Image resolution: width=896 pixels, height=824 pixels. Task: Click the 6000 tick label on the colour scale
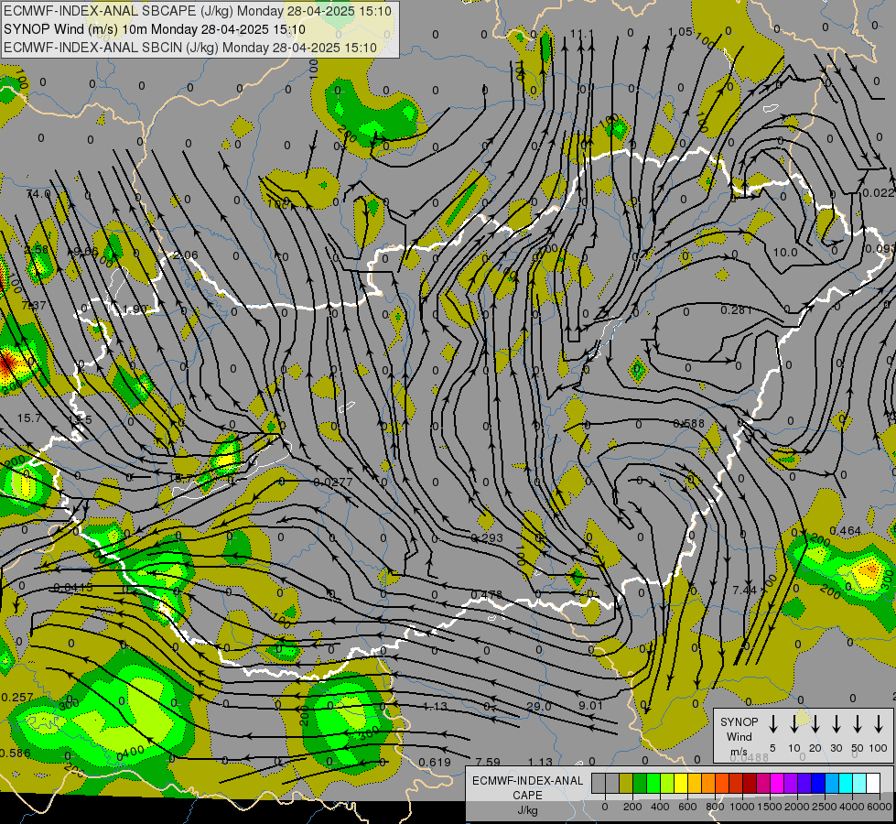click(x=879, y=807)
